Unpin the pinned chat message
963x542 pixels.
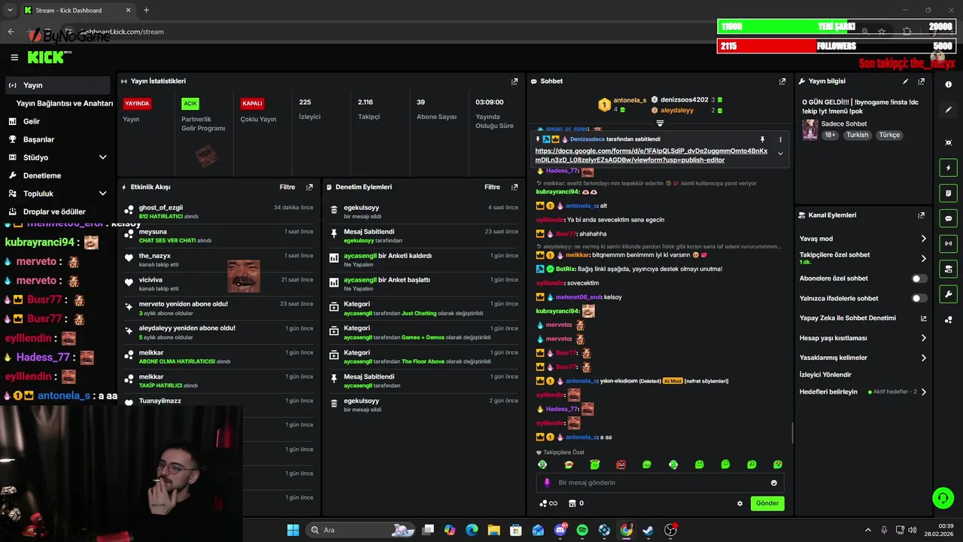[762, 139]
